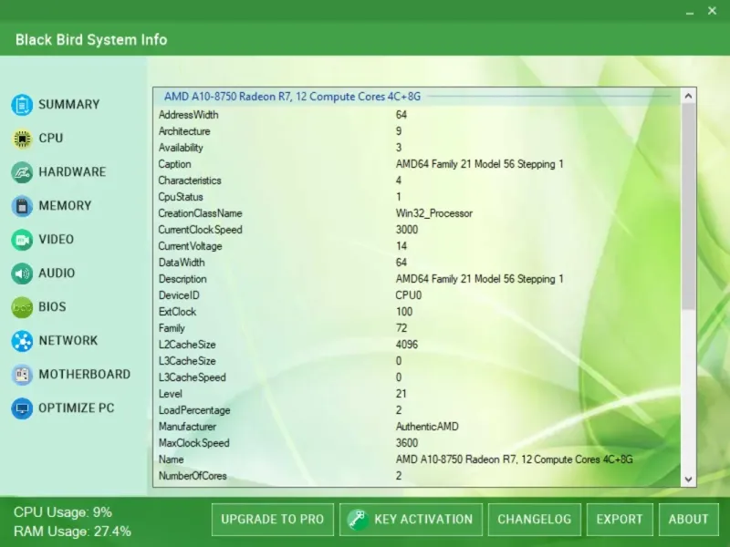Switch to the MOTHERBOARD section label

tap(84, 375)
